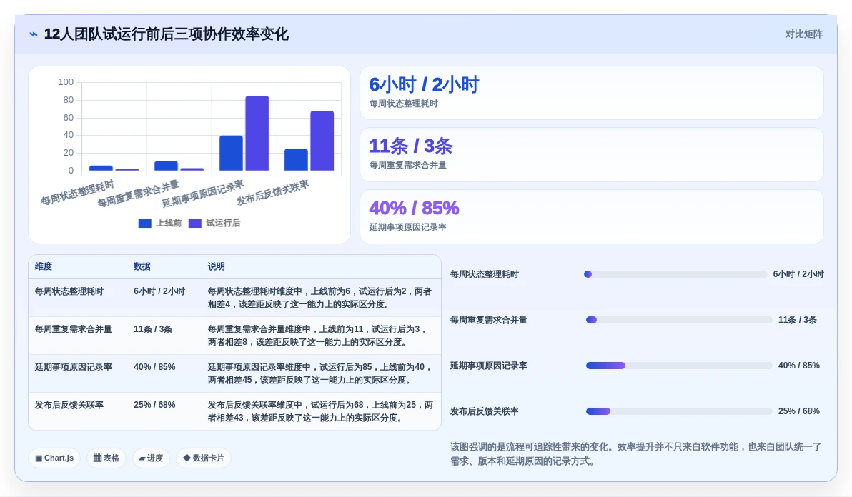Click the 每周重复需求合并量 caption in the metric card
Image resolution: width=852 pixels, height=497 pixels.
pos(407,165)
